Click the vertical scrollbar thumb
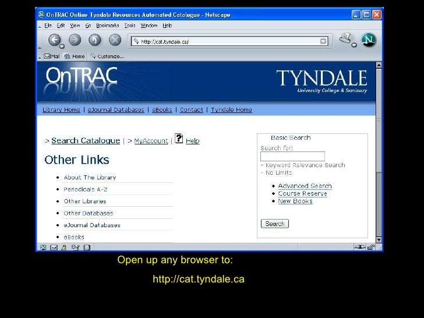The width and height of the screenshot is (424, 318). pyautogui.click(x=379, y=120)
